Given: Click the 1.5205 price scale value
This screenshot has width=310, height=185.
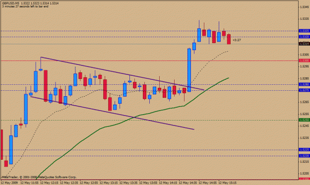Looking at the screenshot, I should click(x=304, y=174).
